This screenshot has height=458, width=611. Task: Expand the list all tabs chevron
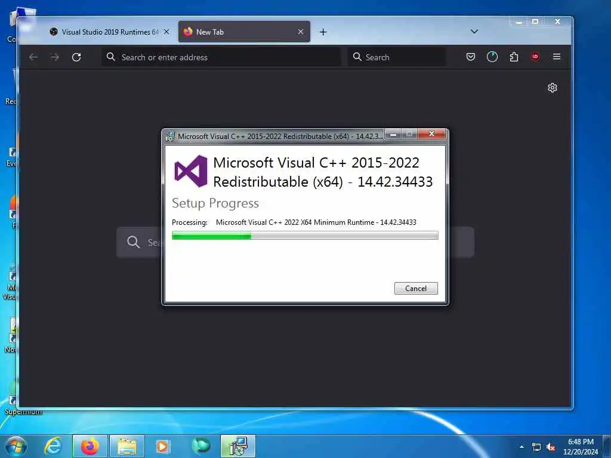(474, 32)
